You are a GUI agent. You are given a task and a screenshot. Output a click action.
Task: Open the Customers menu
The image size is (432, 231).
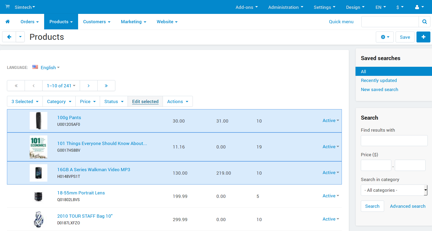click(97, 22)
